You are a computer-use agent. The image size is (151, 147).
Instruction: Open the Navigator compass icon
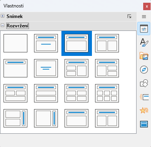[144, 70]
